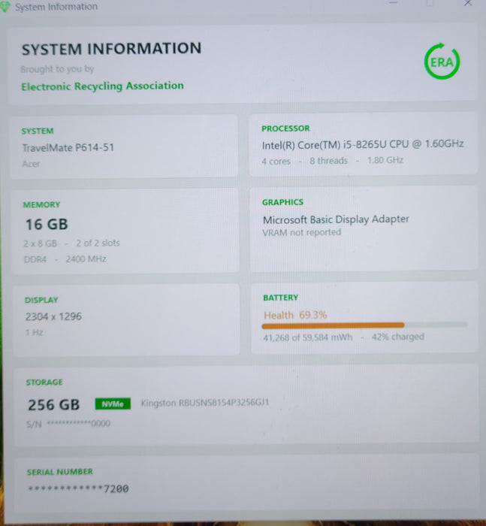Select the BATTERY section label

click(280, 298)
